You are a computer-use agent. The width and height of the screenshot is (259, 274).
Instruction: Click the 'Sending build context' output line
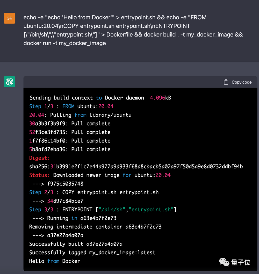pyautogui.click(x=100, y=98)
